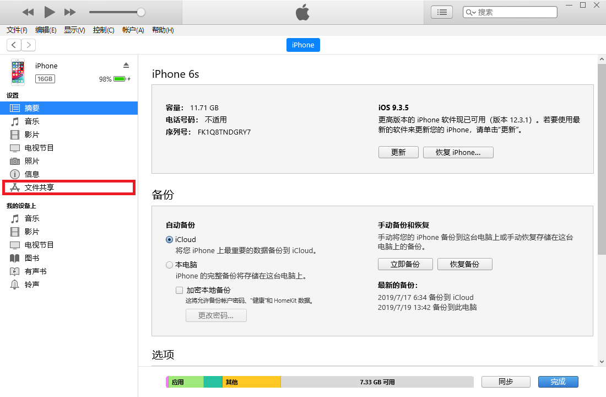
Task: Adjust the volume slider knob
Action: point(141,12)
